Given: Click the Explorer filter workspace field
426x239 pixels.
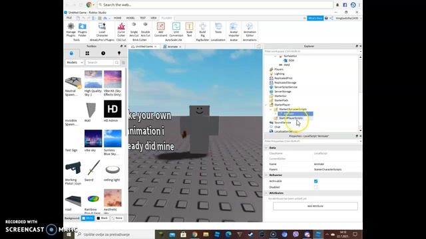Looking at the screenshot, I should (x=312, y=51).
